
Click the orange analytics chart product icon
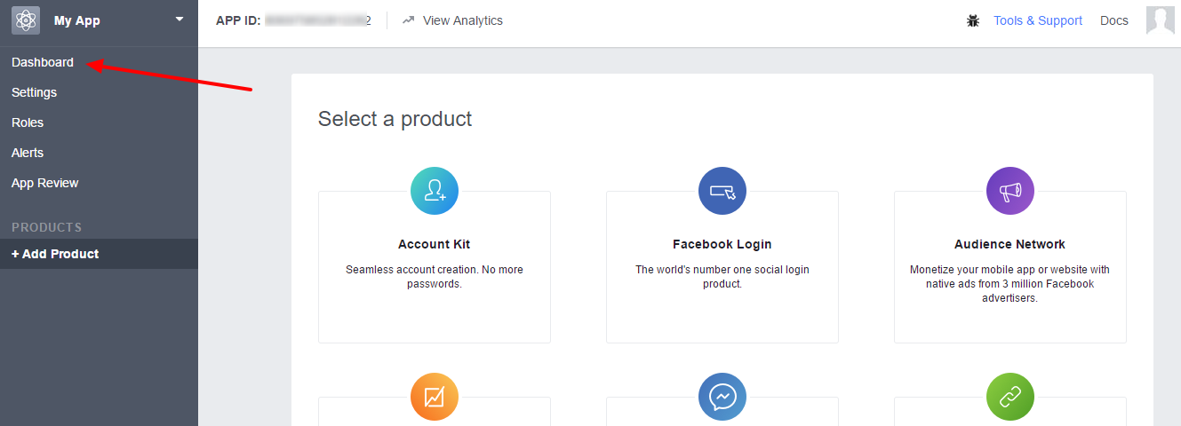(x=435, y=397)
